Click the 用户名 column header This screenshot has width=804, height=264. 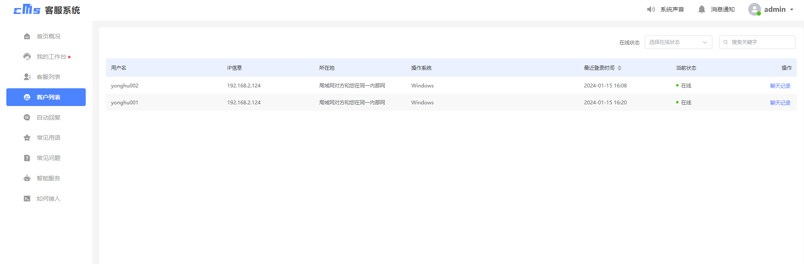(x=119, y=68)
